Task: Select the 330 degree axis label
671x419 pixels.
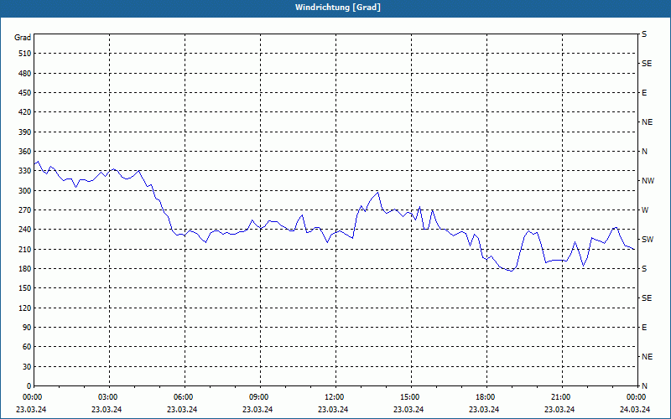Action: 25,171
